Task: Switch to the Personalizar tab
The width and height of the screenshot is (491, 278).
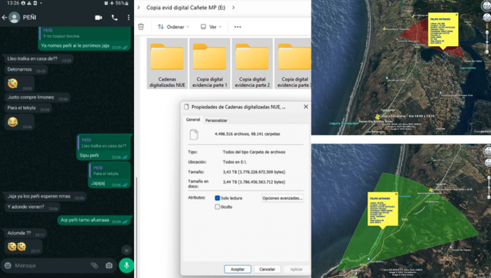Action: (x=216, y=120)
